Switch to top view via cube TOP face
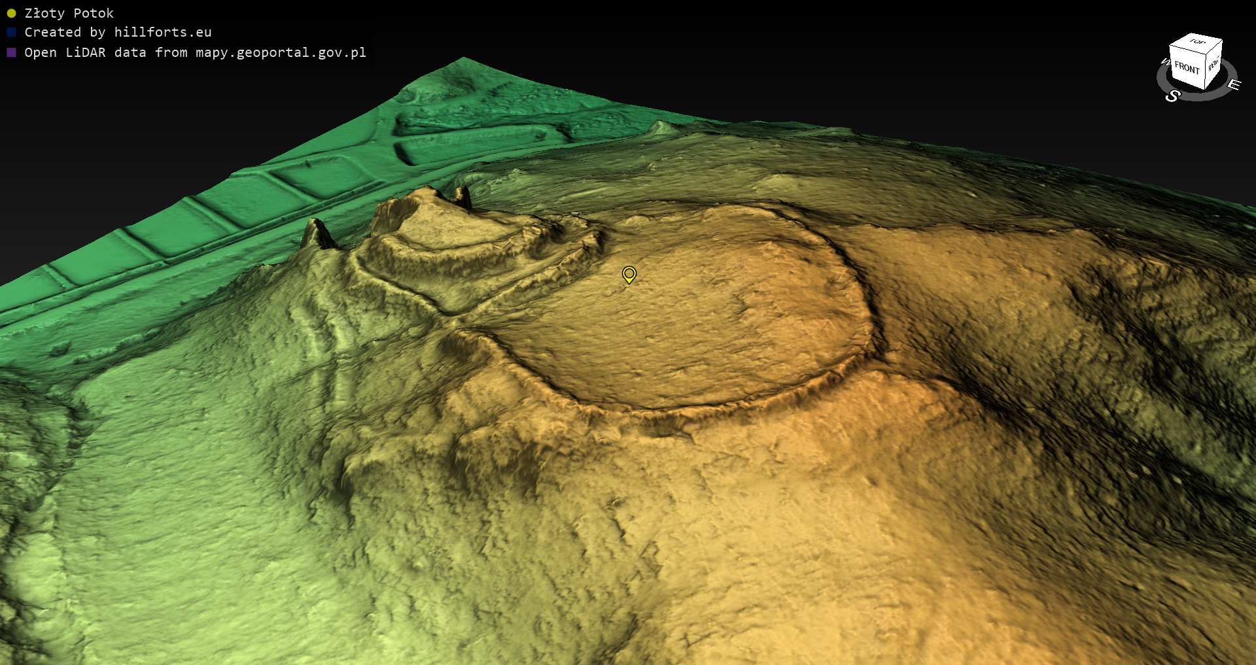This screenshot has height=665, width=1256. [x=1197, y=42]
